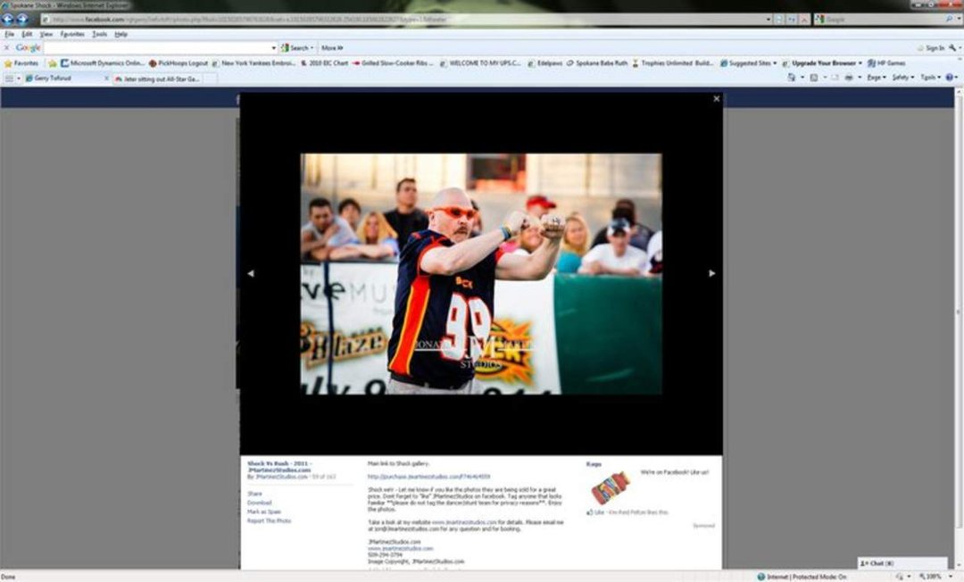Viewport: 964px width, 582px height.
Task: Click More on the Google toolbar
Action: tap(332, 48)
